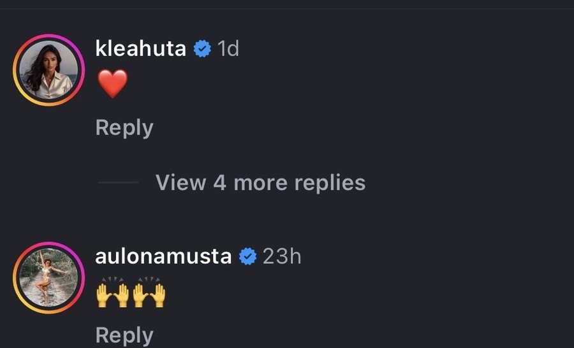Click the 1d timestamp on kleahuta's comment
This screenshot has height=348, width=574.
[228, 48]
